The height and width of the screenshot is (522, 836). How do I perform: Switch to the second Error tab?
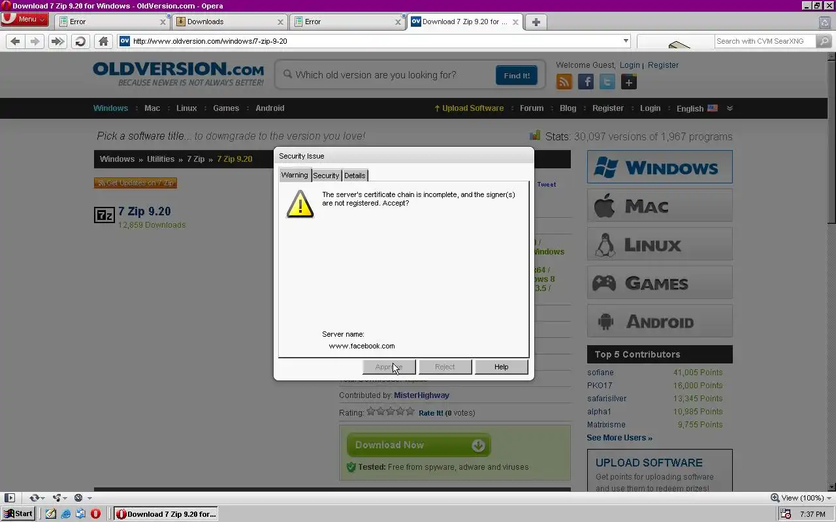point(347,22)
